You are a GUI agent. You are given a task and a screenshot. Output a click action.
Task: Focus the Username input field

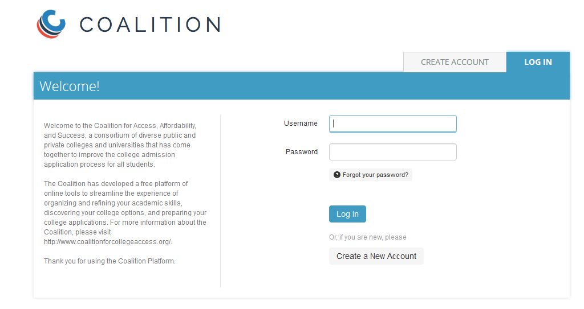392,123
